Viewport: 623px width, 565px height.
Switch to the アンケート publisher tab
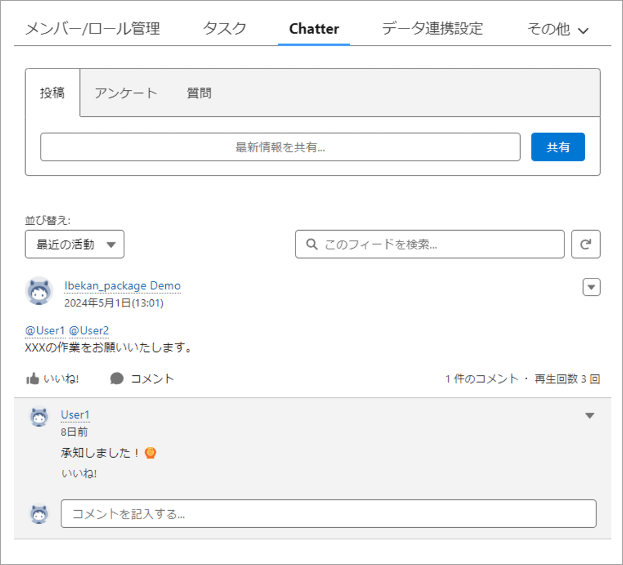tap(126, 93)
